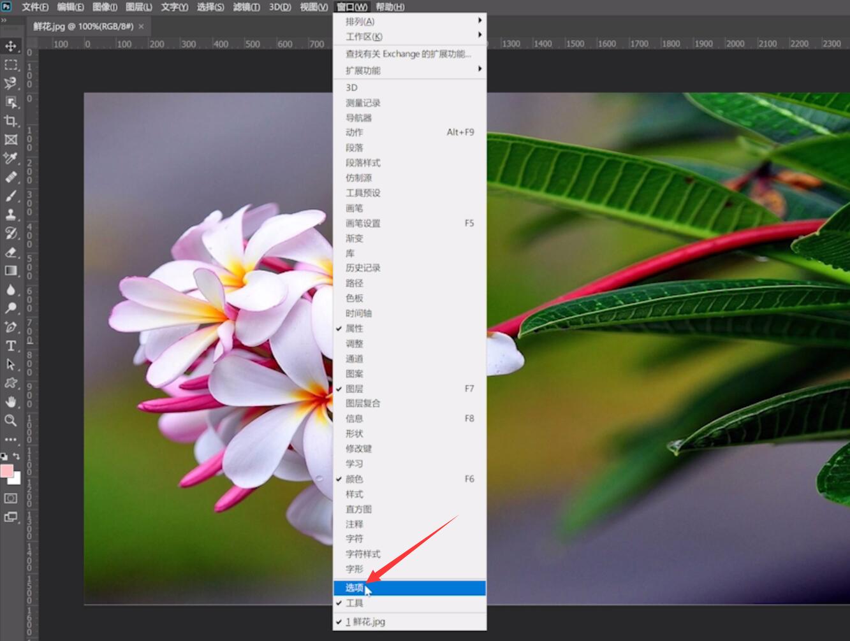The width and height of the screenshot is (850, 641).
Task: Select the Healing Brush bandage tool
Action: pos(11,177)
